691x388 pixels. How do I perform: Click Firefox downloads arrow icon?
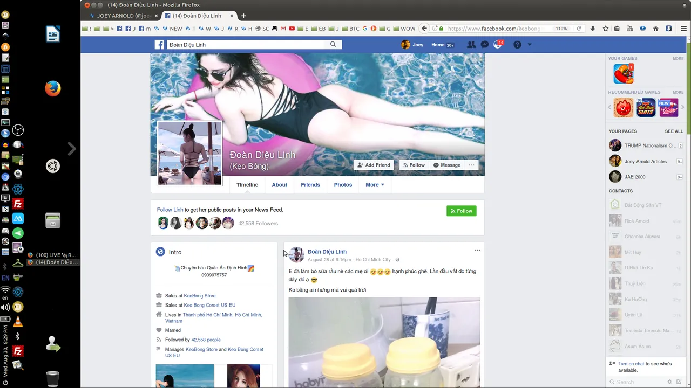[592, 29]
